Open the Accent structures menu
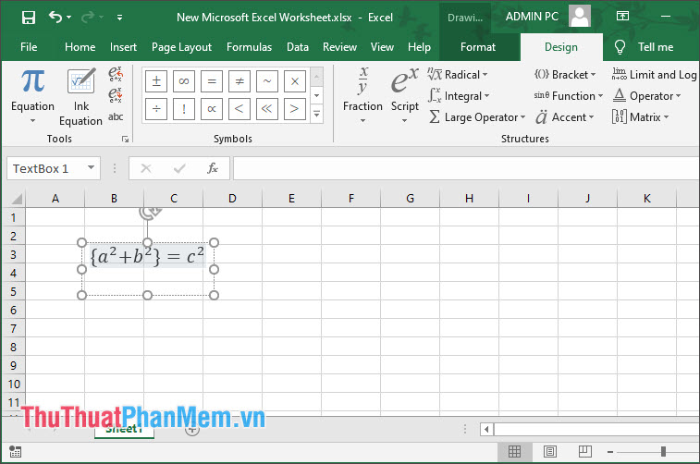700x464 pixels. [x=564, y=117]
